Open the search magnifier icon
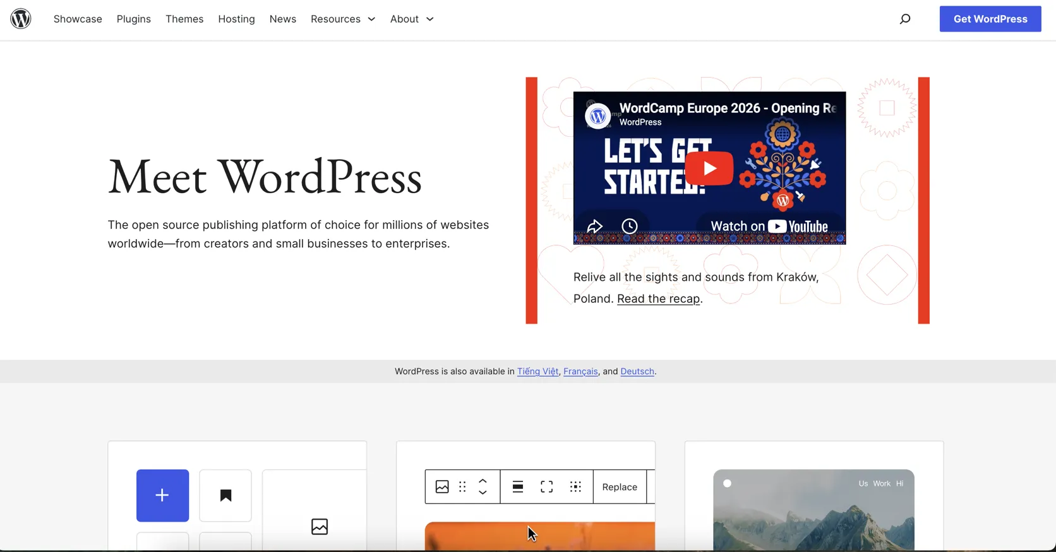This screenshot has height=552, width=1056. click(x=905, y=19)
